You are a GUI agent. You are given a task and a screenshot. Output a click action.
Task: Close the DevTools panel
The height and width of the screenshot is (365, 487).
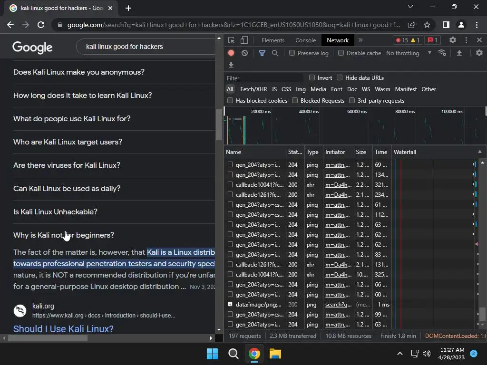click(479, 40)
